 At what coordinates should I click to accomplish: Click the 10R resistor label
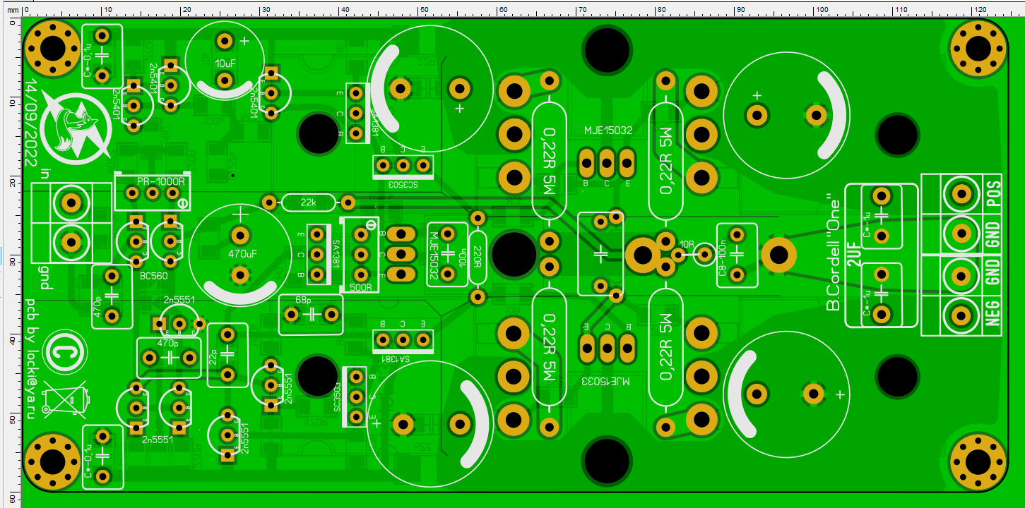point(686,243)
